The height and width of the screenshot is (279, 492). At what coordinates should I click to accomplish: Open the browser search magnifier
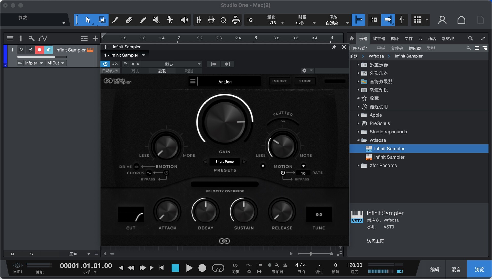470,38
